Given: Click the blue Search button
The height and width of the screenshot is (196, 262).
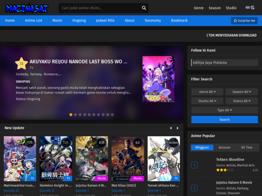Looking at the screenshot, I should coord(224,119).
